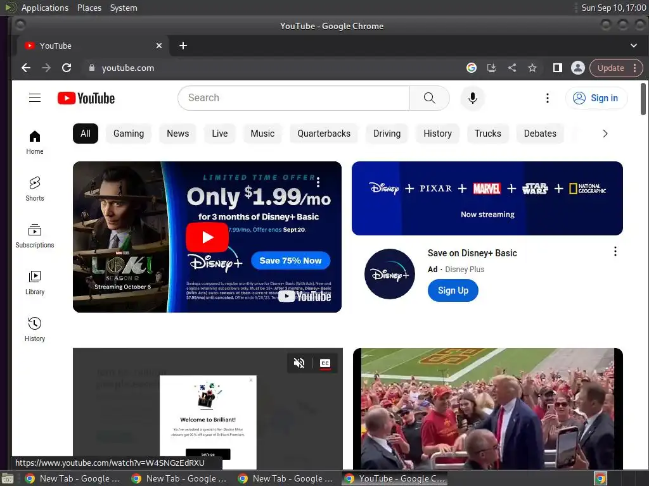The width and height of the screenshot is (649, 486).
Task: Unmute the Brilliant video preview
Action: (x=299, y=363)
